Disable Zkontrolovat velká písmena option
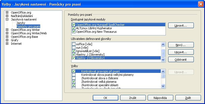The width and height of the screenshot is (205, 104). [74, 82]
